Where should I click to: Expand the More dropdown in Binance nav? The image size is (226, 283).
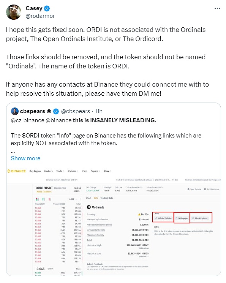(108, 171)
